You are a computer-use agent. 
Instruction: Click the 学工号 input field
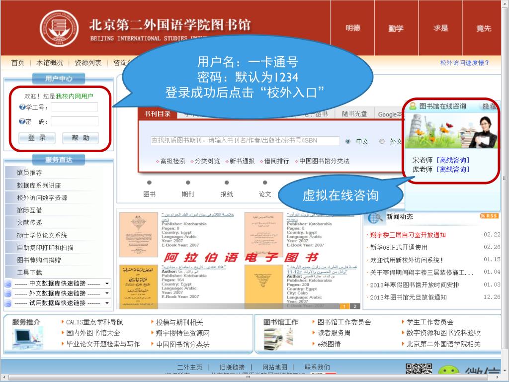(75, 107)
